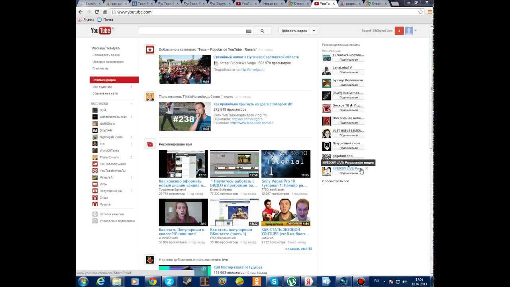Open the YouTubeShowsRU subscription
Image resolution: width=510 pixels, height=287 pixels.
[x=112, y=164]
